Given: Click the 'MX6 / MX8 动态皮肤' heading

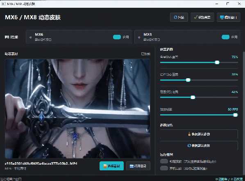Looking at the screenshot, I should [33, 17].
